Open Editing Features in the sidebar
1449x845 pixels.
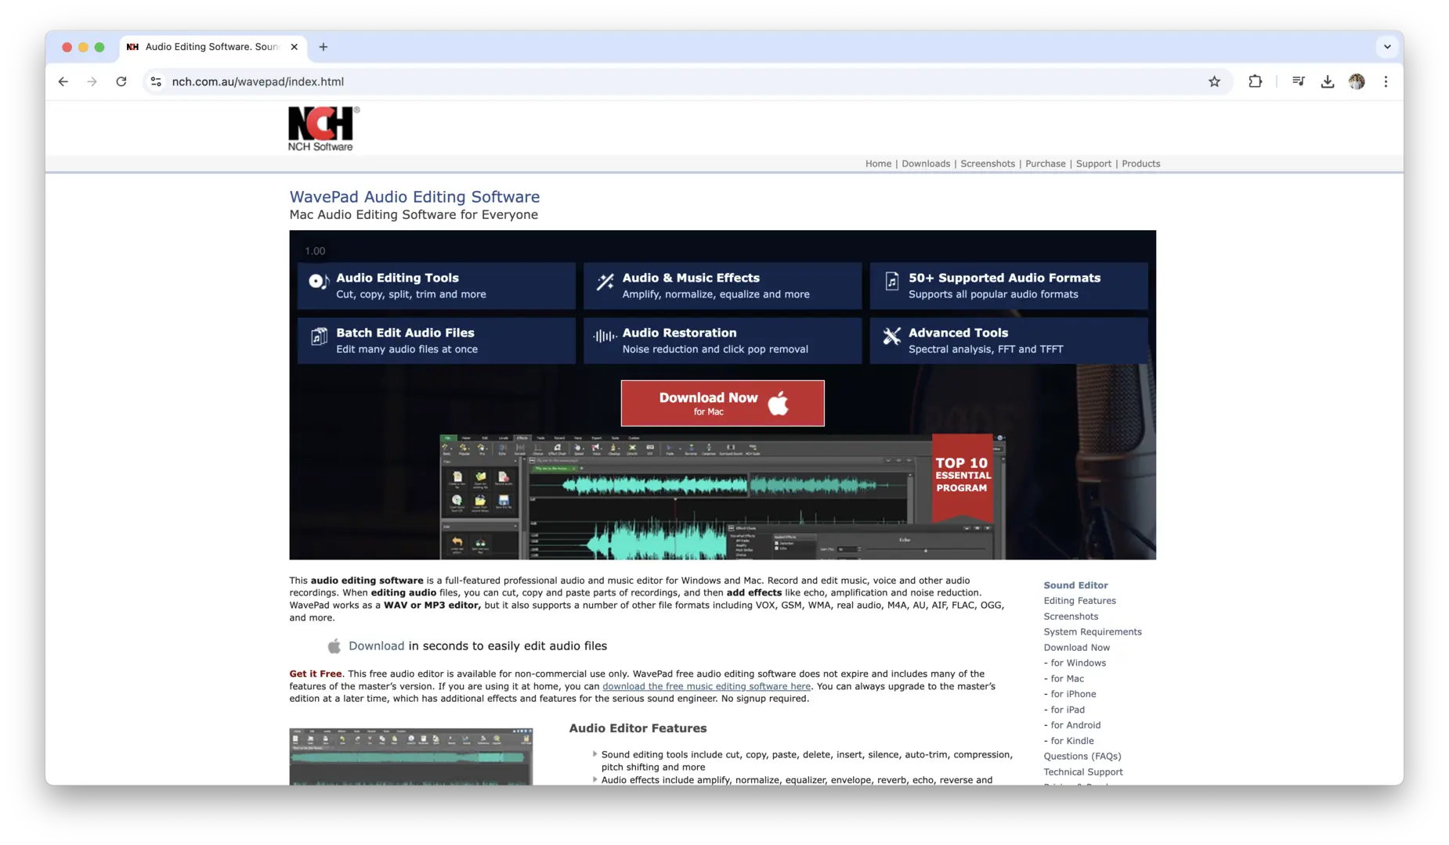tap(1079, 601)
